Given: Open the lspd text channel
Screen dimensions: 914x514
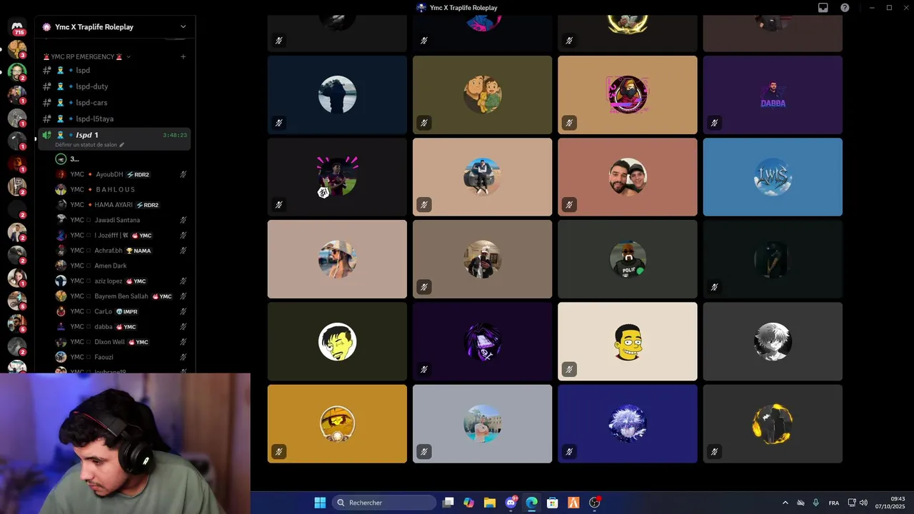Looking at the screenshot, I should pyautogui.click(x=114, y=70).
